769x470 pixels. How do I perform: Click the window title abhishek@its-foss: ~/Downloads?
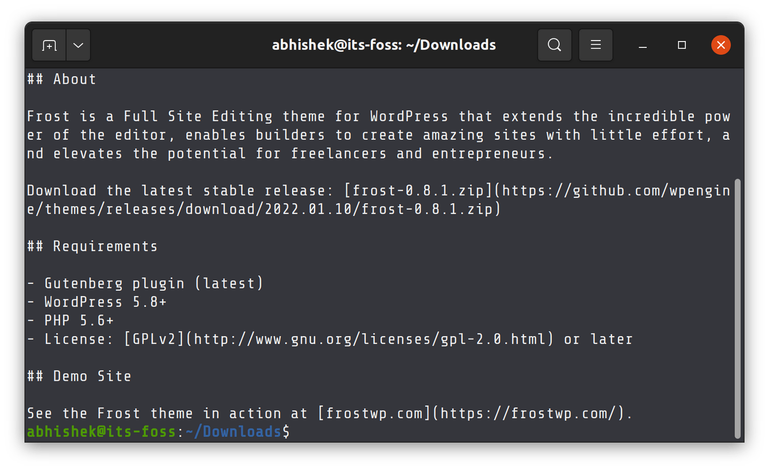click(383, 45)
